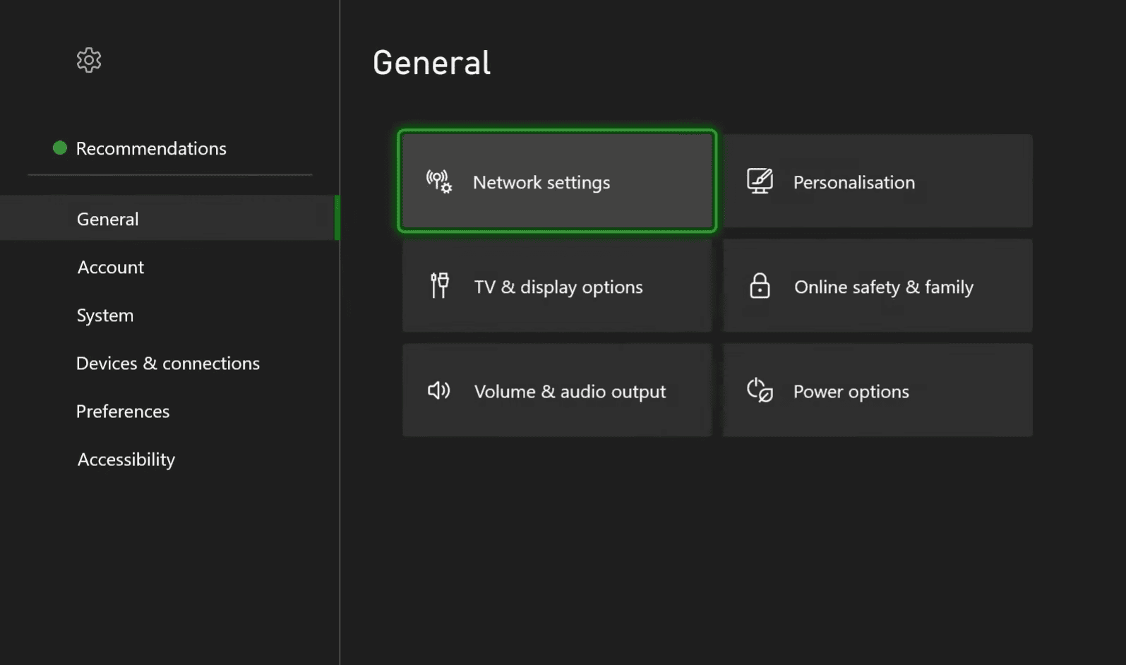Click the settings gear icon
The height and width of the screenshot is (665, 1126).
coord(89,61)
